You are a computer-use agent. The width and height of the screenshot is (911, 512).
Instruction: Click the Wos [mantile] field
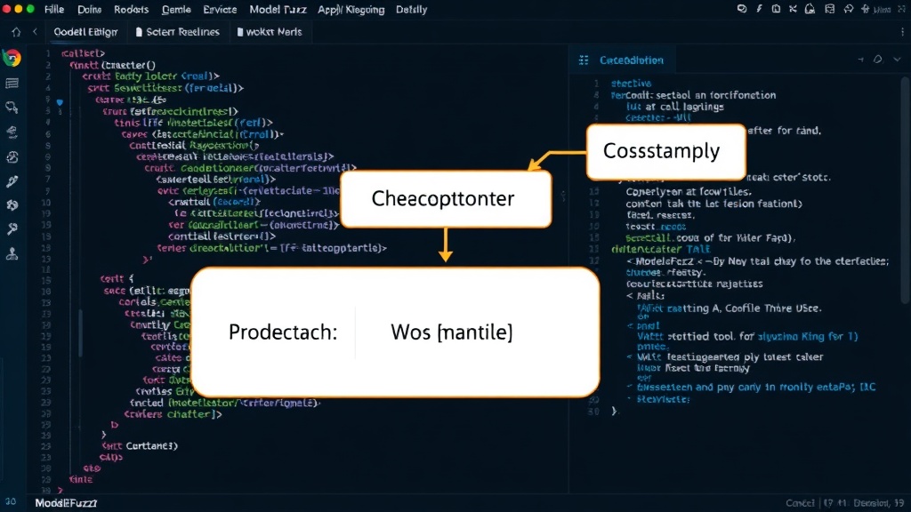point(451,332)
